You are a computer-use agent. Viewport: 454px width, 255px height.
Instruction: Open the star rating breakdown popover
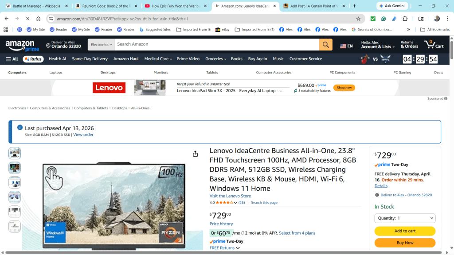235,203
